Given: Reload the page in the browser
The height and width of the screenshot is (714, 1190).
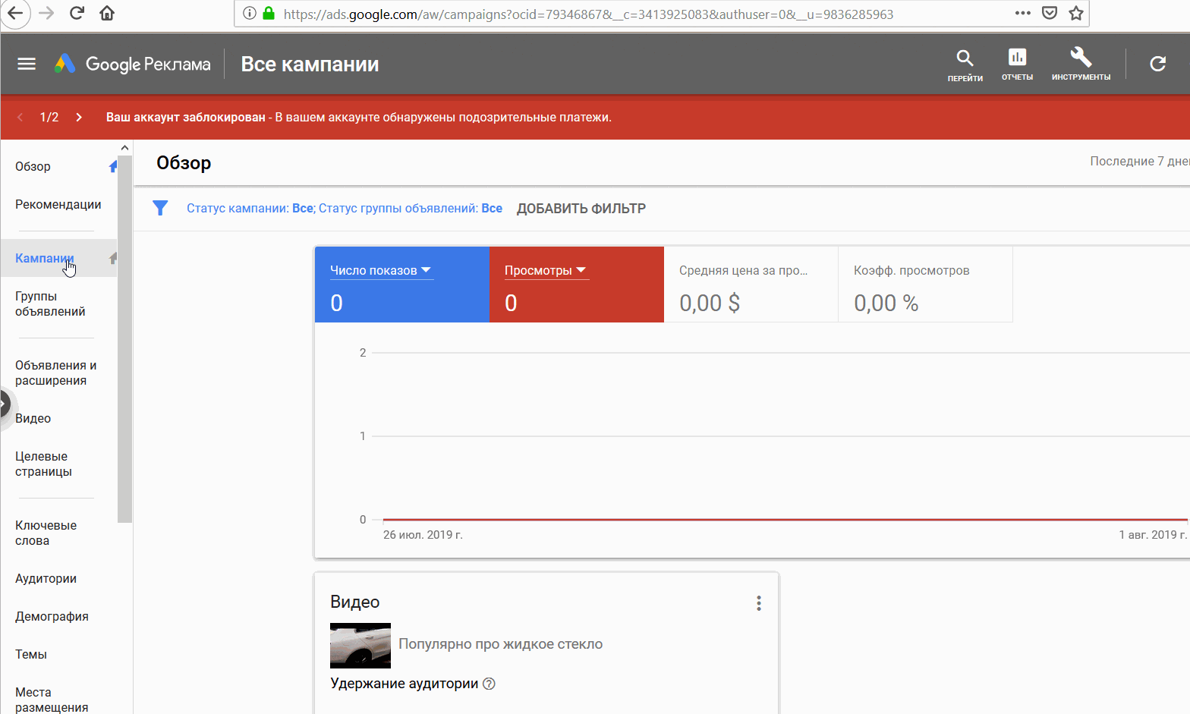Looking at the screenshot, I should coord(77,13).
